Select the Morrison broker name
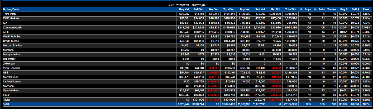Screen dimensions: 373x109 (x=8, y=86)
